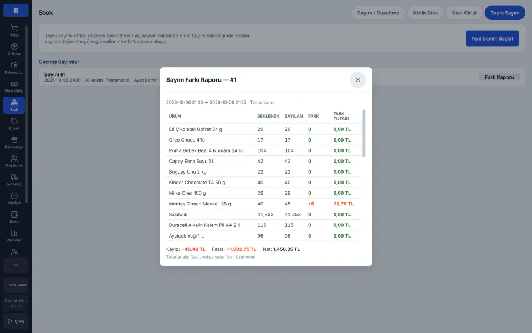Click the Sayım #1 entry title
Screen dimensions: 532x333
pyautogui.click(x=55, y=74)
